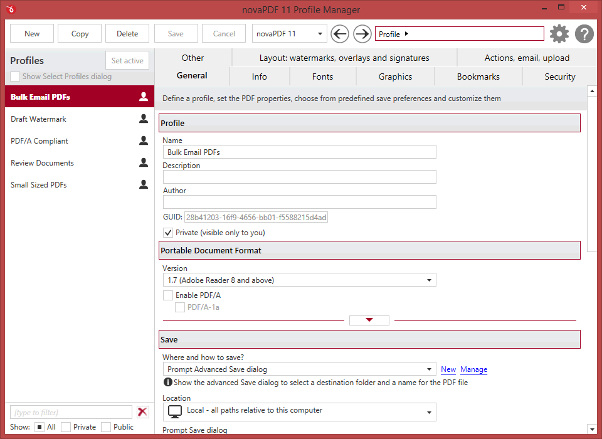602x439 pixels.
Task: Click the Portable Document Format section header
Action: [x=369, y=250]
